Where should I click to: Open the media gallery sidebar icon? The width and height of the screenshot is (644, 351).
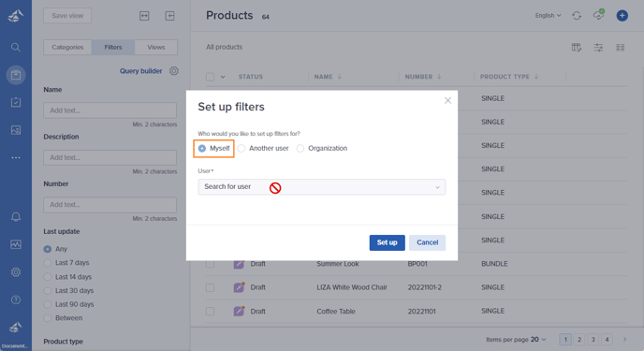click(x=16, y=130)
